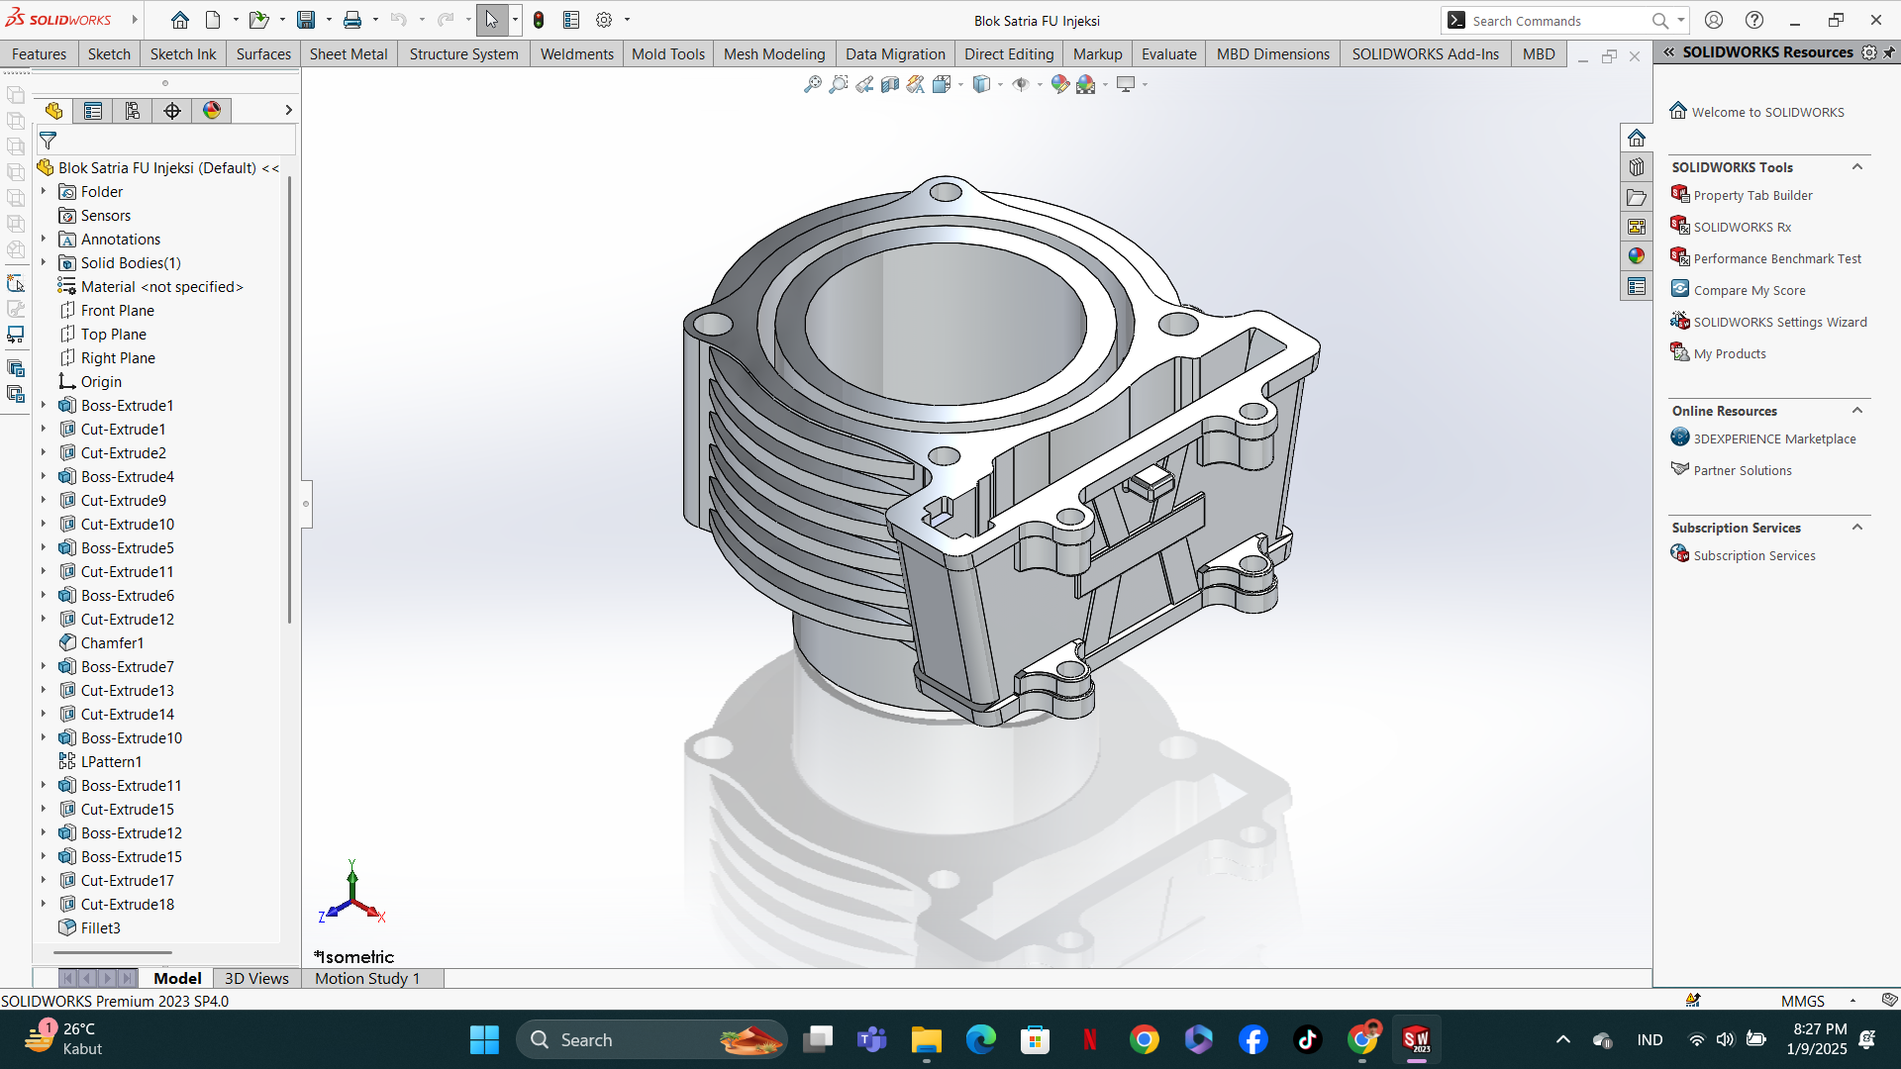Open the Display Style dropdown arrow
Screen dimensions: 1901x1069
click(x=1001, y=85)
